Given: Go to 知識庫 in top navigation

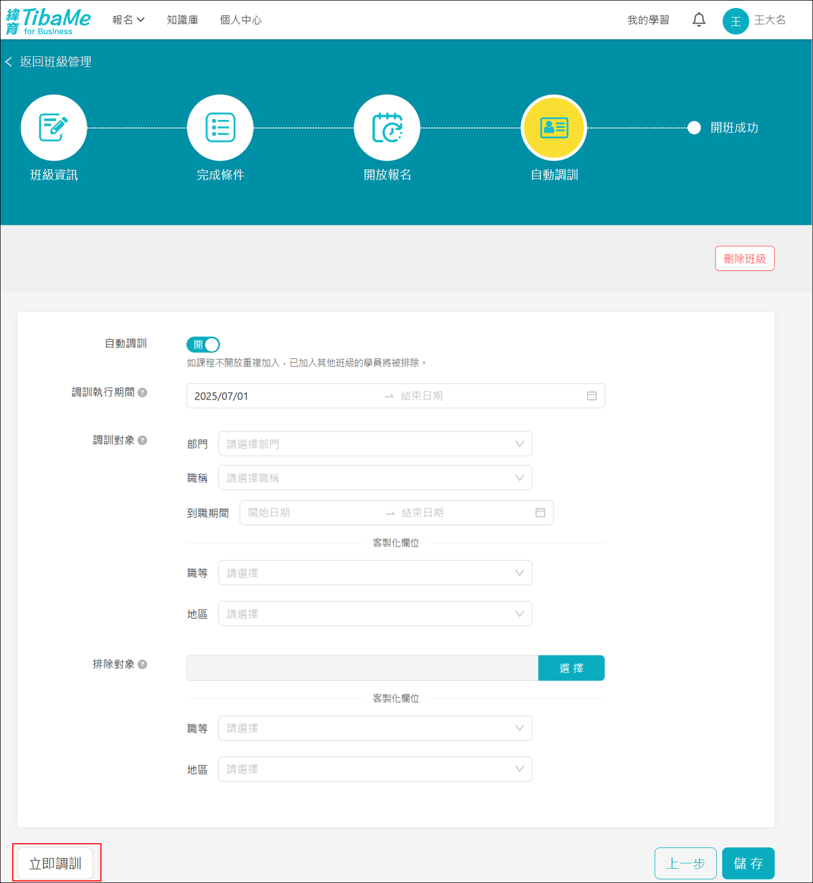Looking at the screenshot, I should [182, 20].
